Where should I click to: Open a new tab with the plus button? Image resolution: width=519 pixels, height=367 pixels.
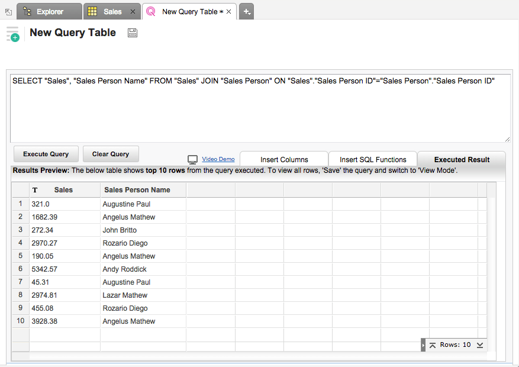click(246, 11)
